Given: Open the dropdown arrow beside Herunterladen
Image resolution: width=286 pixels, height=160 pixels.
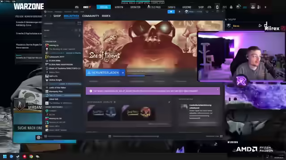Looking at the screenshot, I should click(x=123, y=73).
